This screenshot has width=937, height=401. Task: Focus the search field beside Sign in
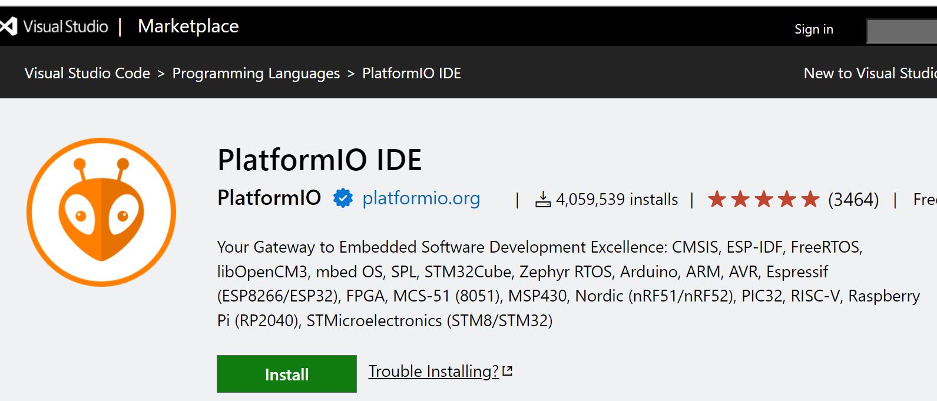901,31
